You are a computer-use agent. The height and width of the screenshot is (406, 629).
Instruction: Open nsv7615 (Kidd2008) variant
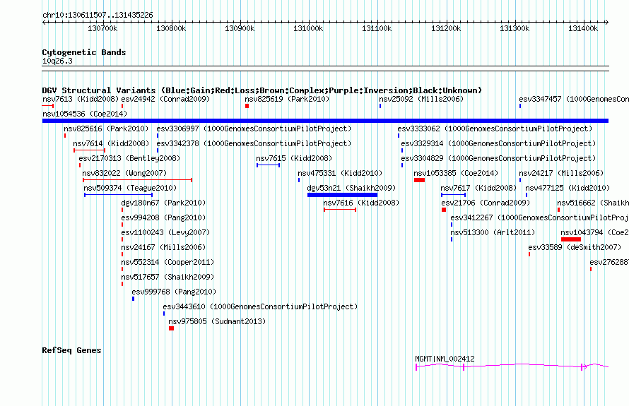(294, 158)
